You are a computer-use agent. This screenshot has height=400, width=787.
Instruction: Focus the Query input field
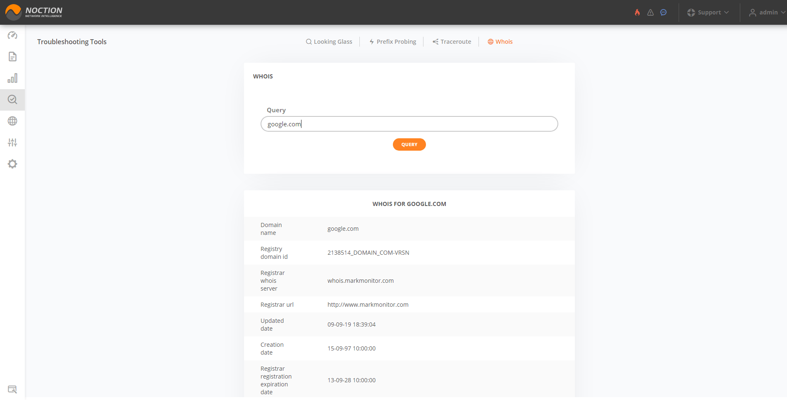[409, 124]
